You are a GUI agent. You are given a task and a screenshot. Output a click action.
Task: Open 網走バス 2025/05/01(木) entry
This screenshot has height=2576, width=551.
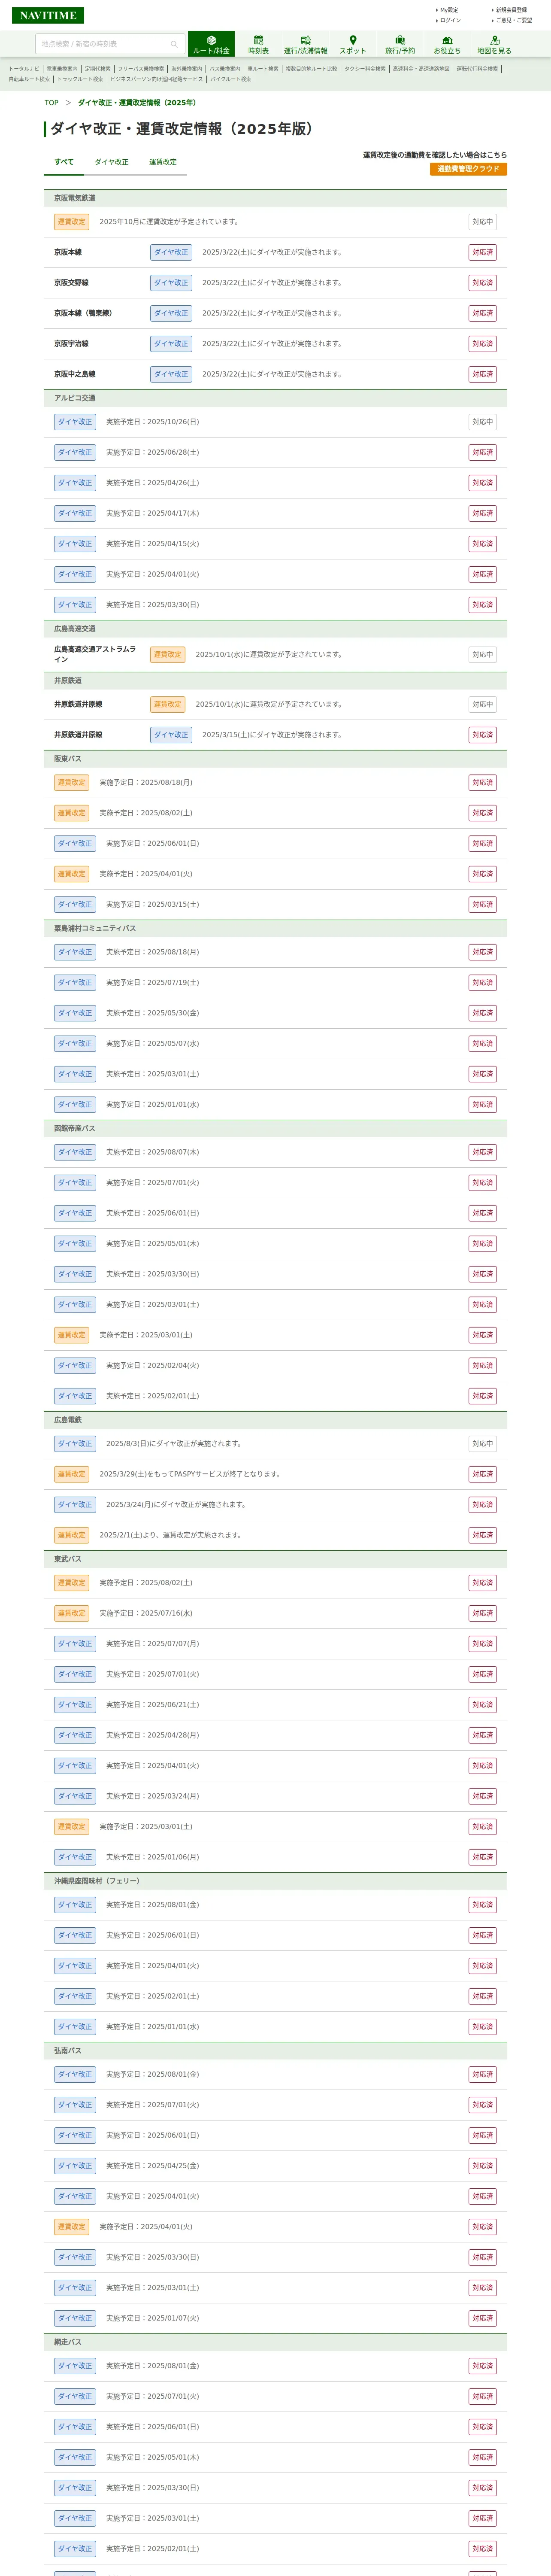pos(275,2457)
